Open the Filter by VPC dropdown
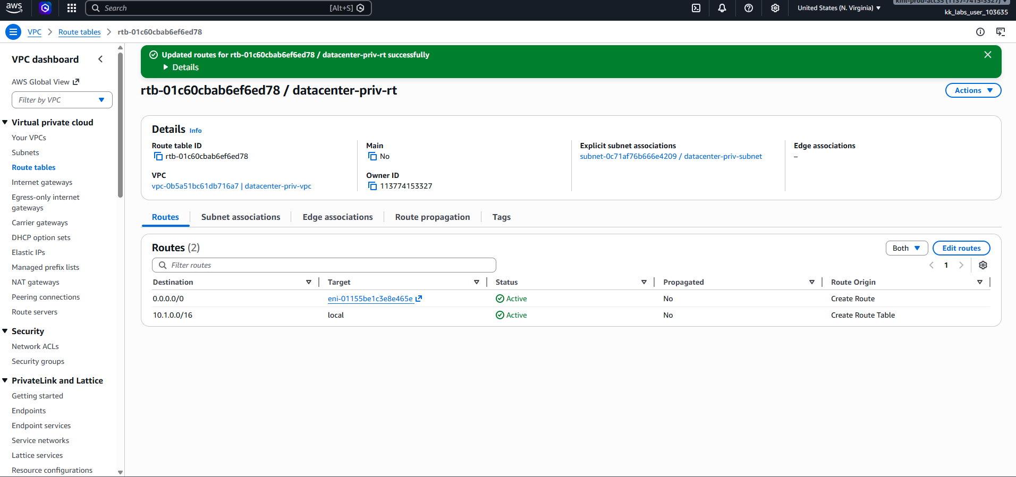Viewport: 1016px width, 477px height. [62, 100]
